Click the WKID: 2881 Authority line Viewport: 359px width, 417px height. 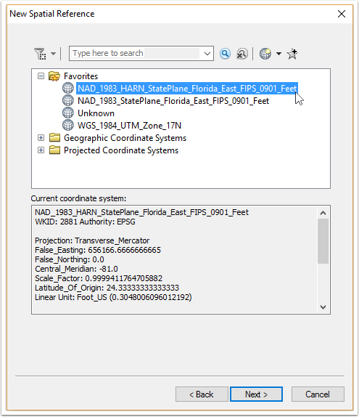tap(86, 222)
